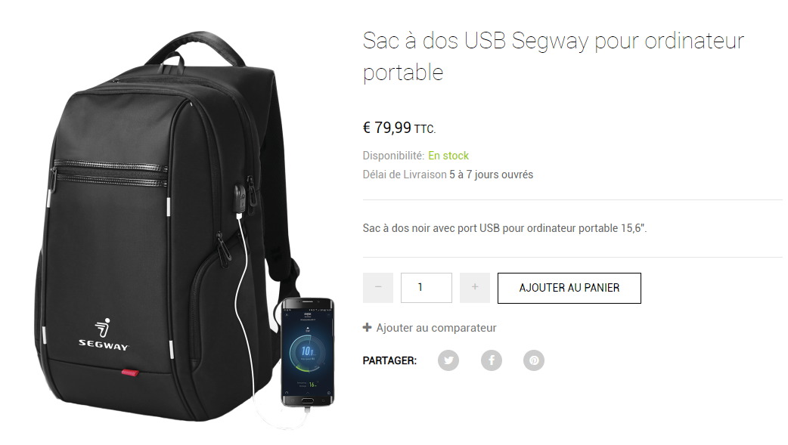Click the Segway logo on the backpack
The width and height of the screenshot is (788, 445).
coord(104,334)
